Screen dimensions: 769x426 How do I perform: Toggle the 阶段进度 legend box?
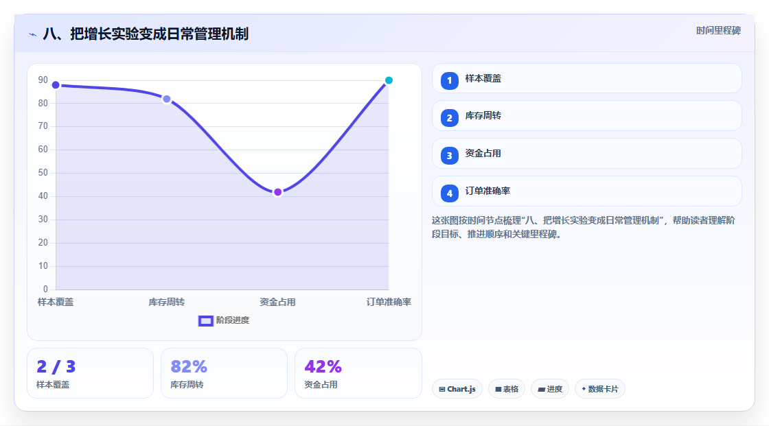click(205, 321)
